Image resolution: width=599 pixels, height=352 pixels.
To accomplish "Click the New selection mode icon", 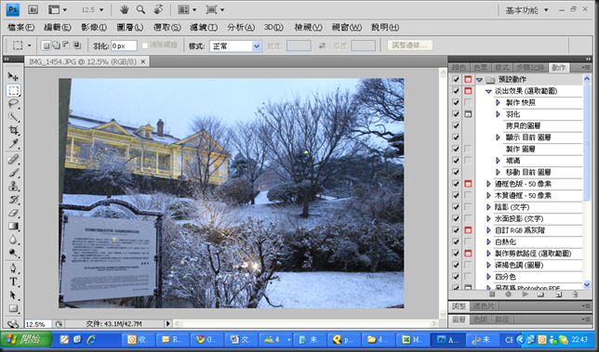I will tap(46, 46).
